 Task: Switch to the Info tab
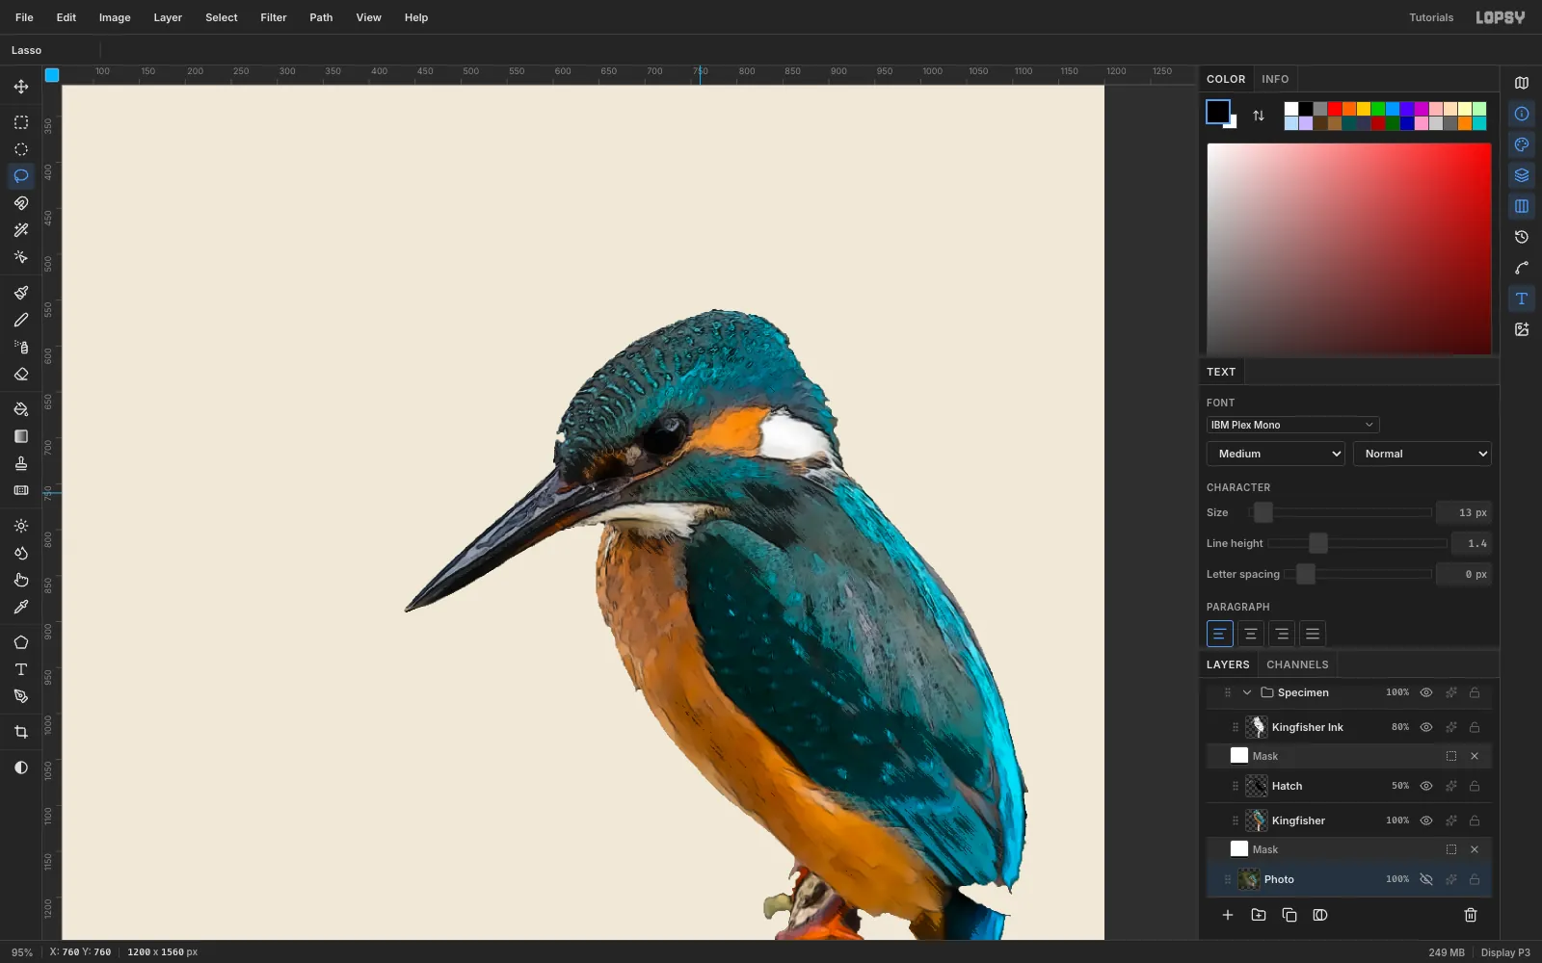tap(1275, 79)
